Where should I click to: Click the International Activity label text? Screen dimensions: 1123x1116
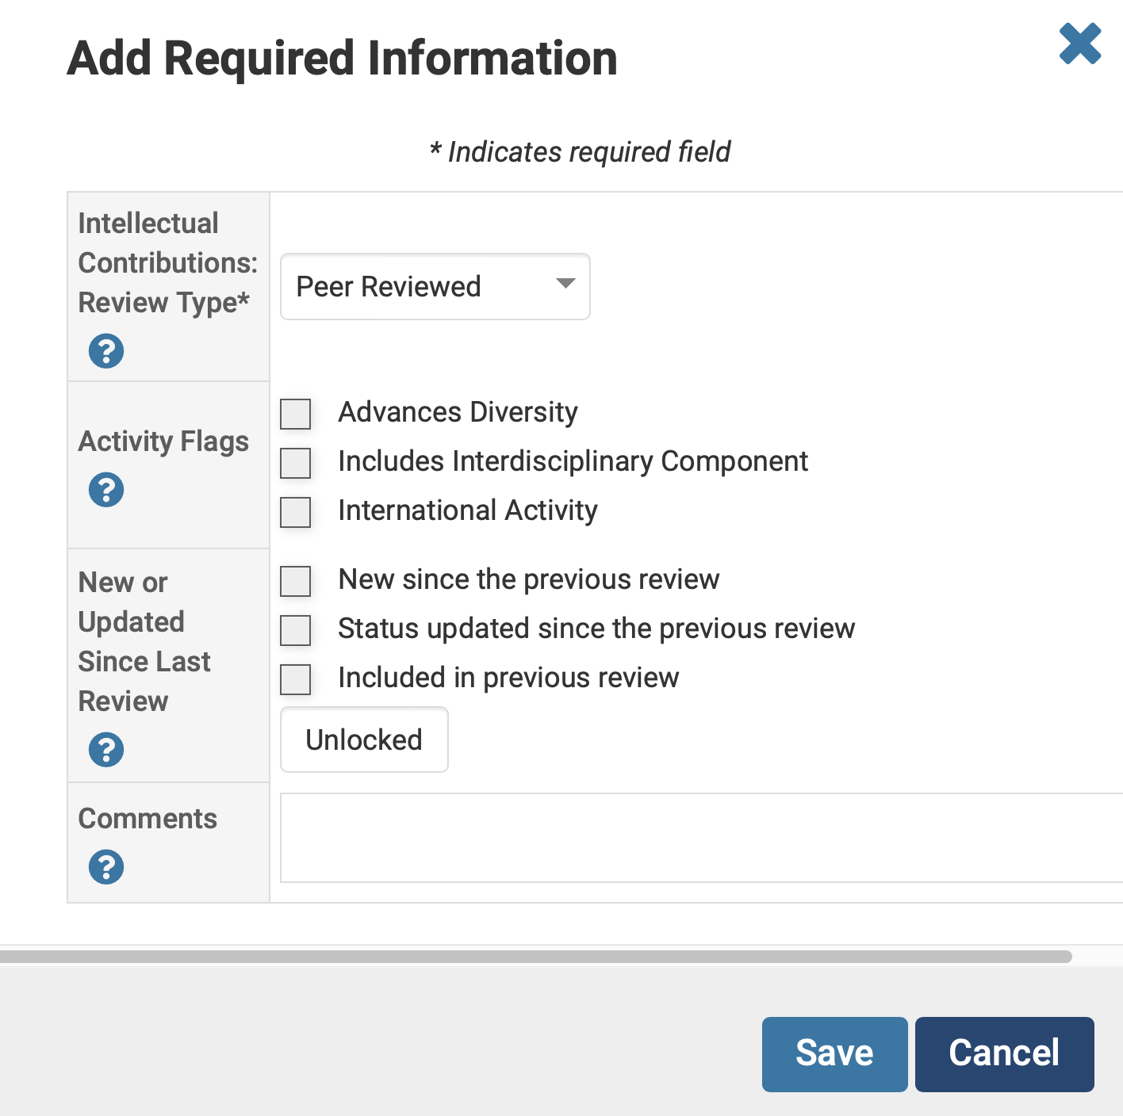tap(467, 510)
